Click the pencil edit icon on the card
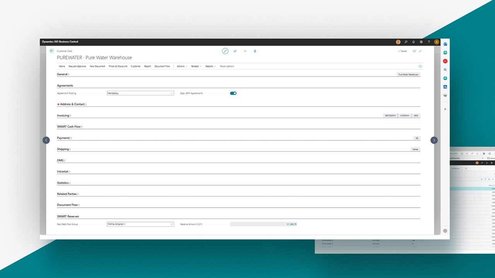Viewport: 495px width, 278px height. (225, 51)
